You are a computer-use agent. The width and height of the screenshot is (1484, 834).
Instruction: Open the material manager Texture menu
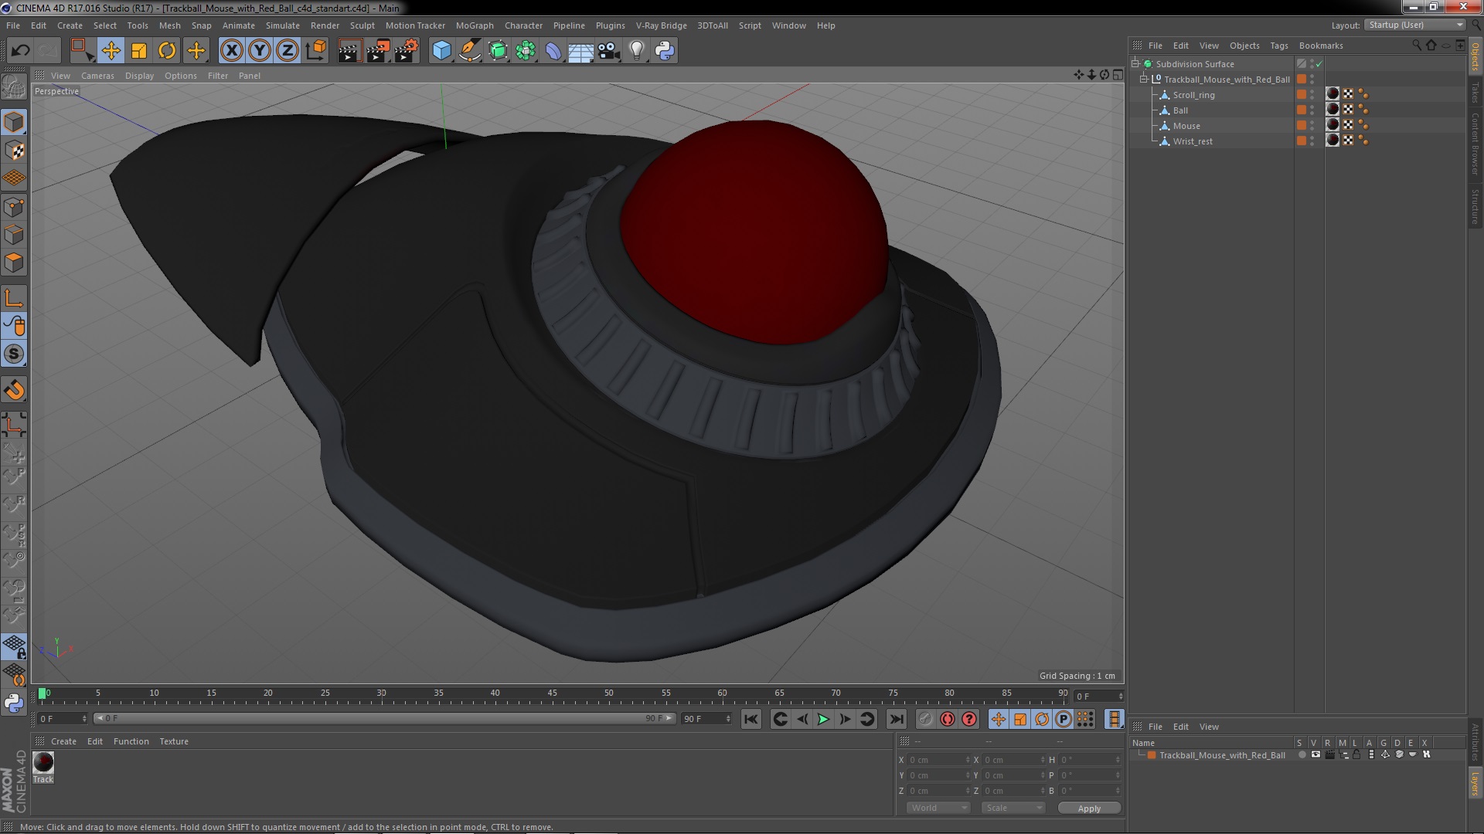pos(174,741)
